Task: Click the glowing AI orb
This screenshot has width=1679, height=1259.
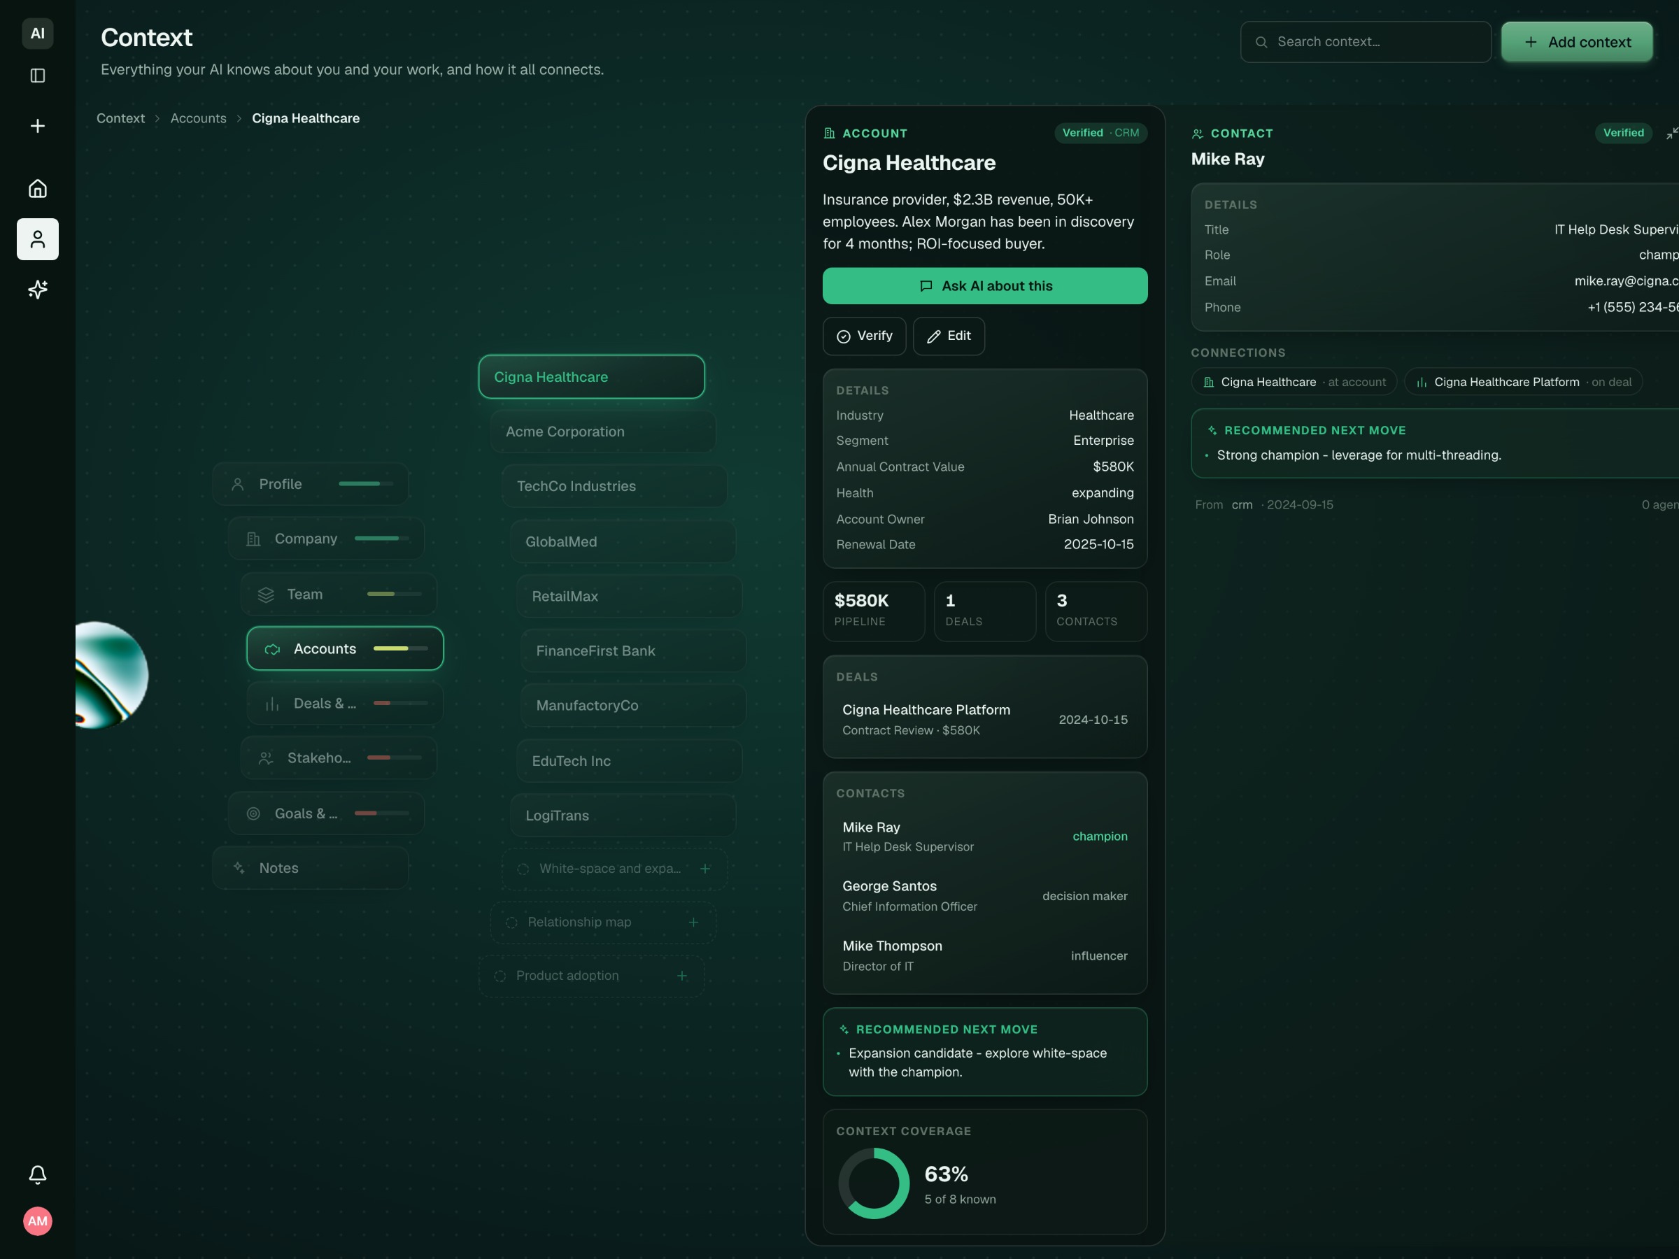Action: click(113, 676)
